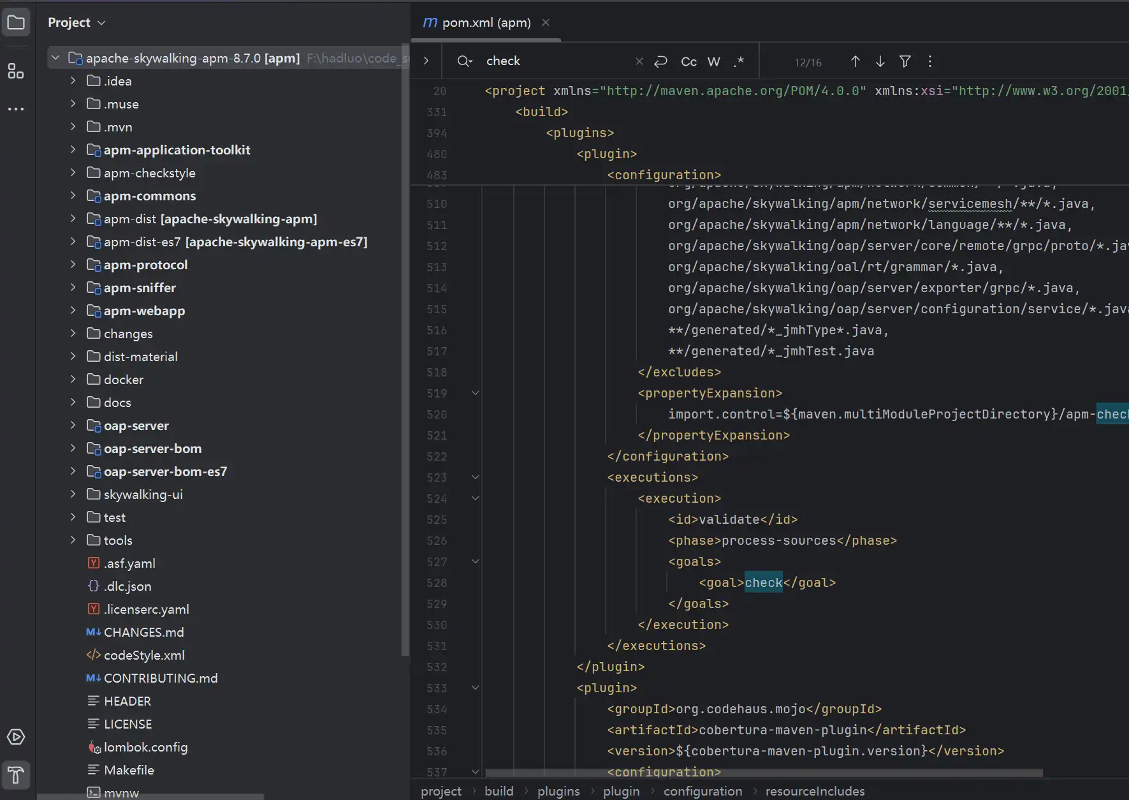Select the HEADER file
Screen dimensions: 1129x800
(127, 701)
